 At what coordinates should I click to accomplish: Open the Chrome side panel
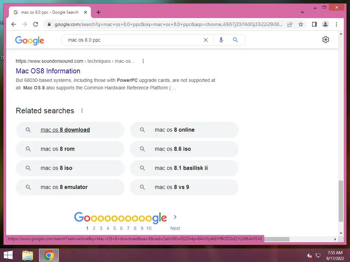314,24
